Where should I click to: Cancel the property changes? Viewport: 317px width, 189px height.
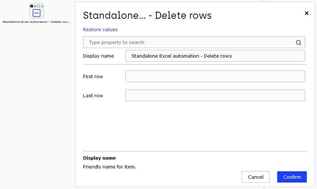click(256, 177)
